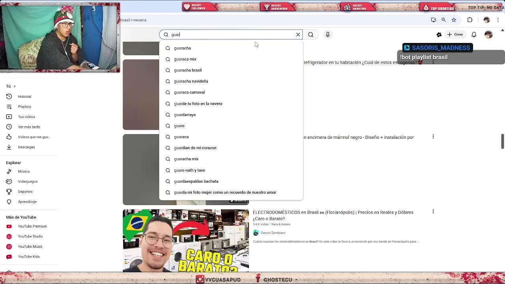Open Playlists in the sidebar
Image resolution: width=505 pixels, height=284 pixels.
pos(24,107)
